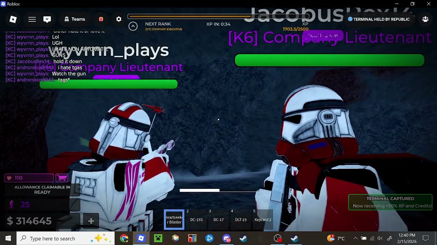Click the XP IN: 0:34 timer
Screen dimensions: 437x245
[x=218, y=24]
